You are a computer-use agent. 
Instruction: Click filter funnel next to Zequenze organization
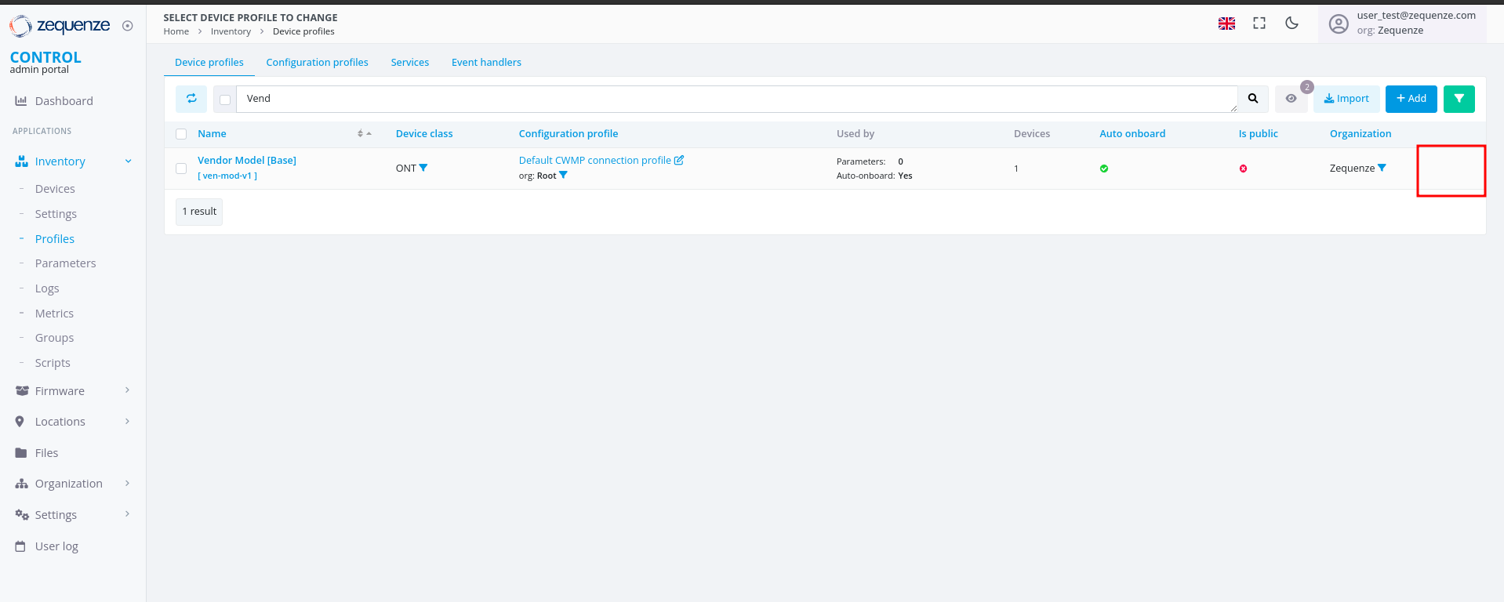point(1382,168)
